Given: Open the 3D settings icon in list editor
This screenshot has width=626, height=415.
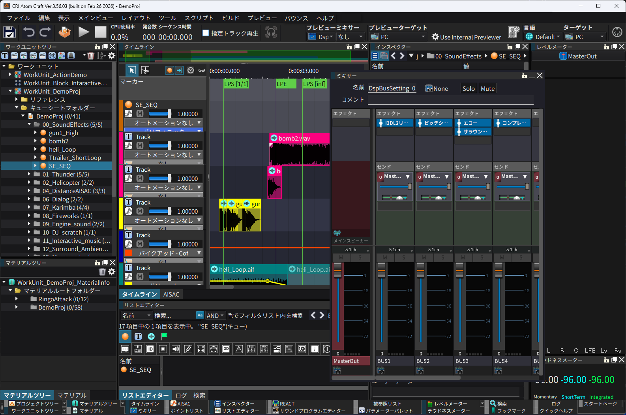Looking at the screenshot, I should (226, 349).
